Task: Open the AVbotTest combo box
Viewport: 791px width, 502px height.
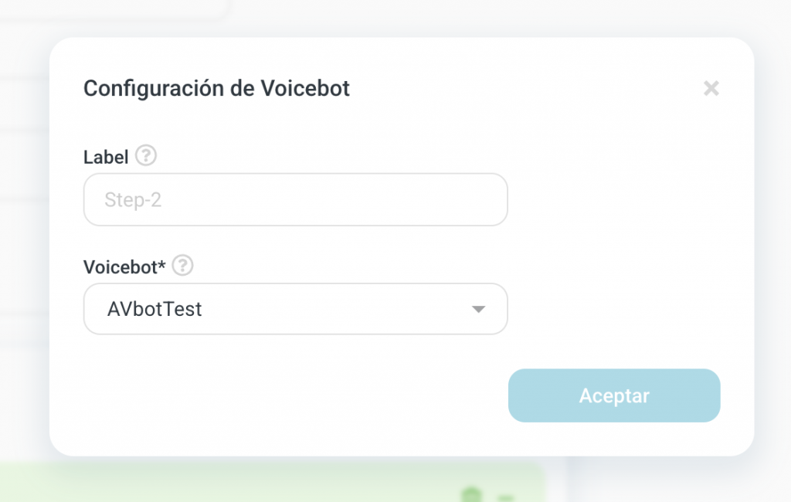Action: point(295,309)
